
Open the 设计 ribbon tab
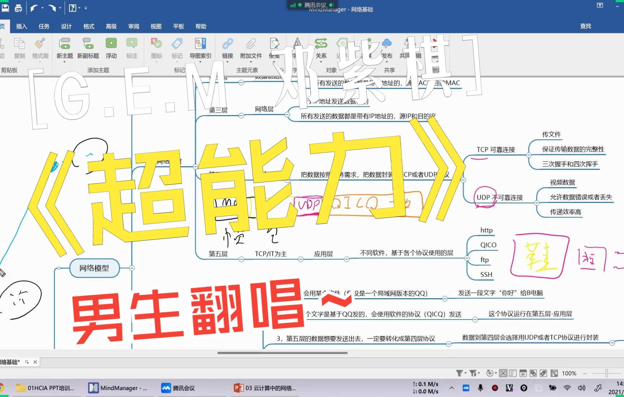(66, 26)
